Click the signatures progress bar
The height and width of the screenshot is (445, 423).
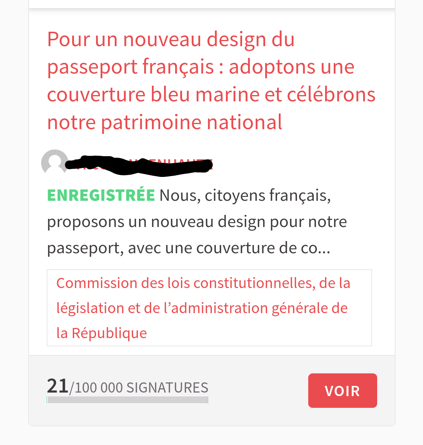[127, 400]
